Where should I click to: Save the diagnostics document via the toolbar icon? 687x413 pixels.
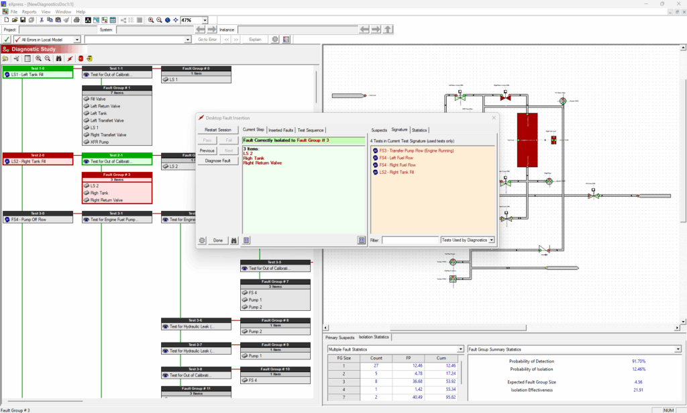23,19
